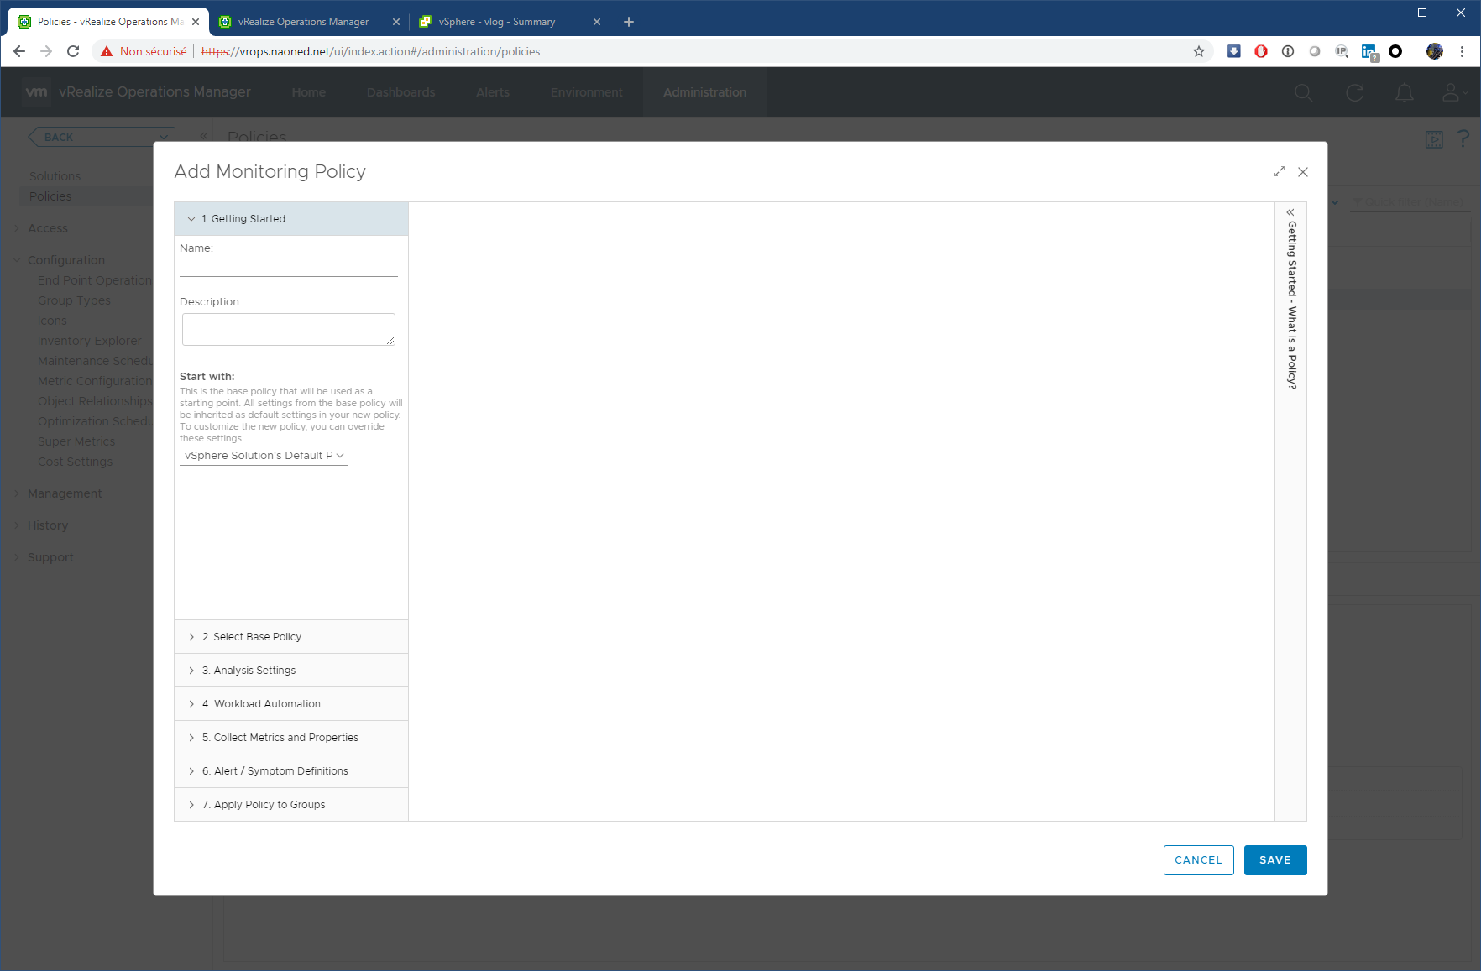
Task: Bookmark this page with star icon
Action: [1198, 51]
